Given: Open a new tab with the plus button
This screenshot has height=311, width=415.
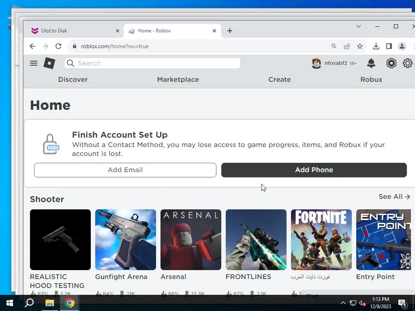Looking at the screenshot, I should click(230, 31).
